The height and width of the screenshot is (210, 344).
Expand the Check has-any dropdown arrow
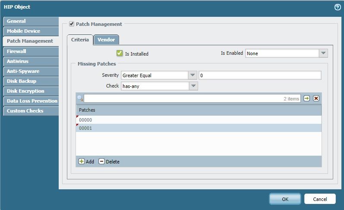(193, 86)
